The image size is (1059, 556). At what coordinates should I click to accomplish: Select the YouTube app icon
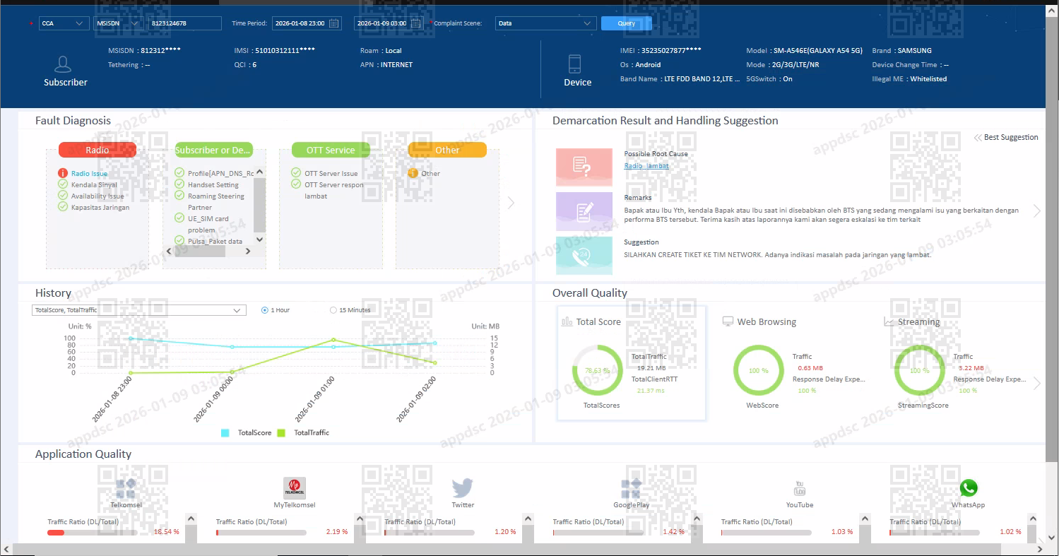800,488
